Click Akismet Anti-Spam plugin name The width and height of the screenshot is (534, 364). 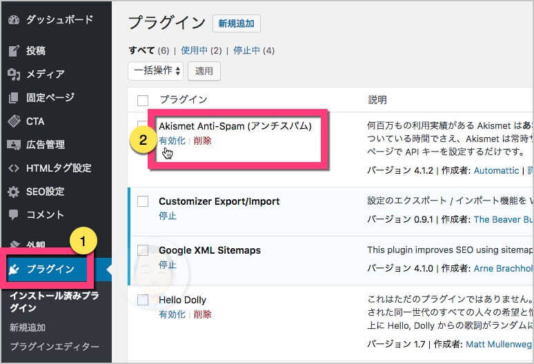click(x=235, y=126)
